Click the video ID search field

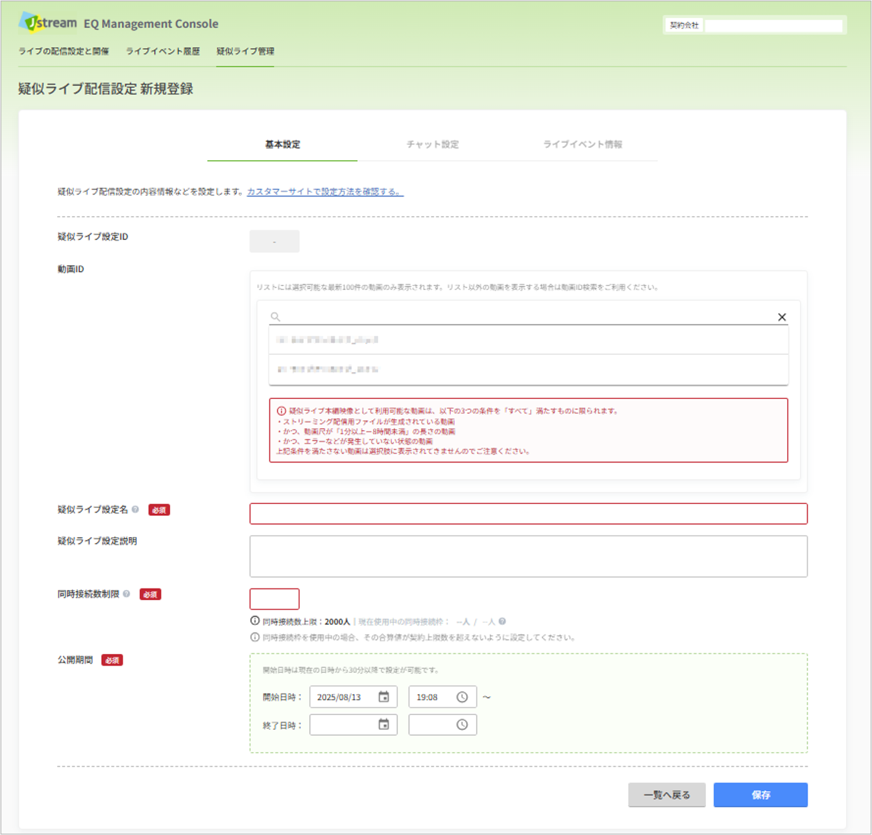tap(529, 317)
